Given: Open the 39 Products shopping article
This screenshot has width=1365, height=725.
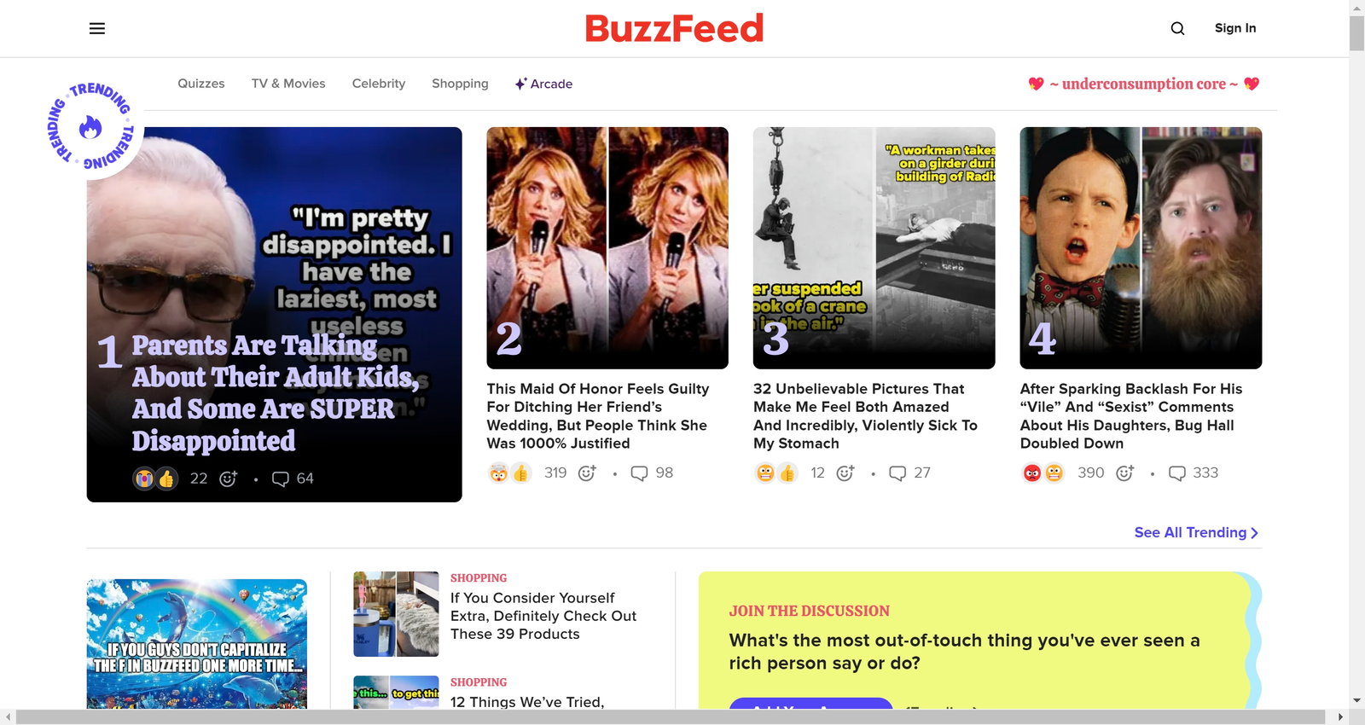Looking at the screenshot, I should 543,616.
